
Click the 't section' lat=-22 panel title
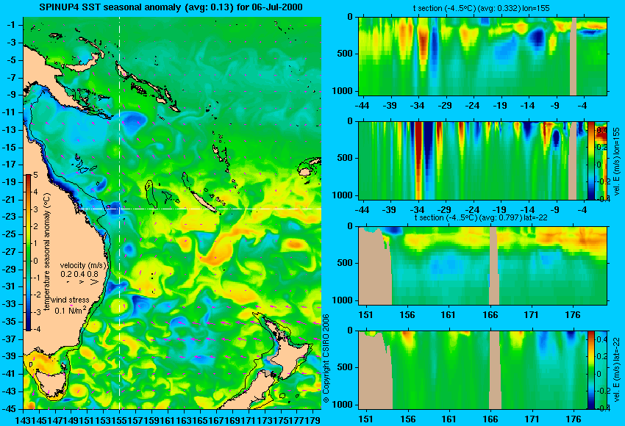[481, 218]
